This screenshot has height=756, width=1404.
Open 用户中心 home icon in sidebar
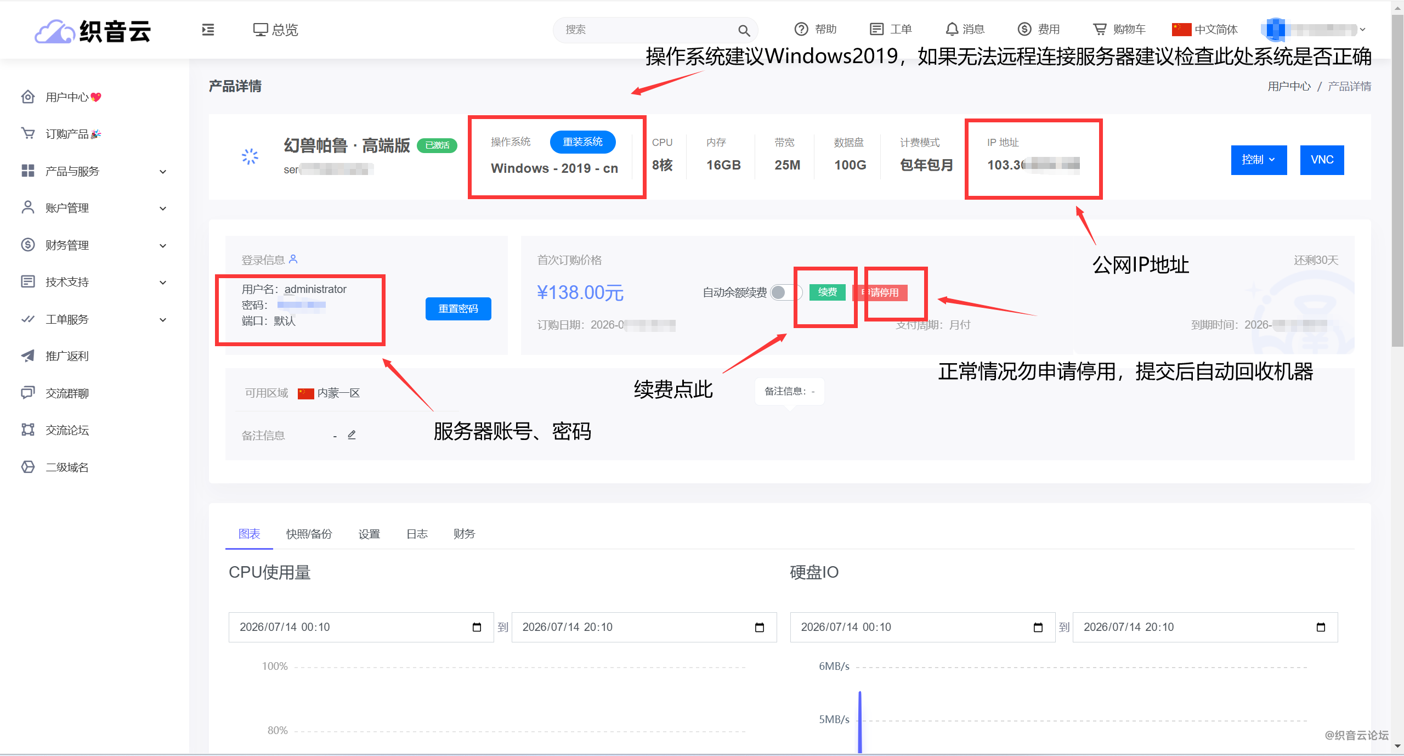click(x=28, y=97)
